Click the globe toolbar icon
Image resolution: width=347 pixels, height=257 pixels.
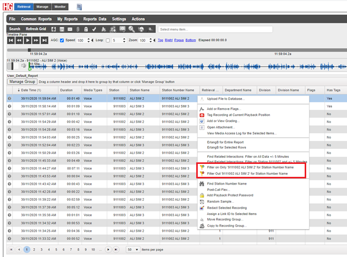point(141,29)
